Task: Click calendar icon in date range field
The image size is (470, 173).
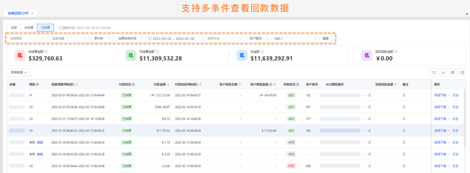Action: point(150,39)
